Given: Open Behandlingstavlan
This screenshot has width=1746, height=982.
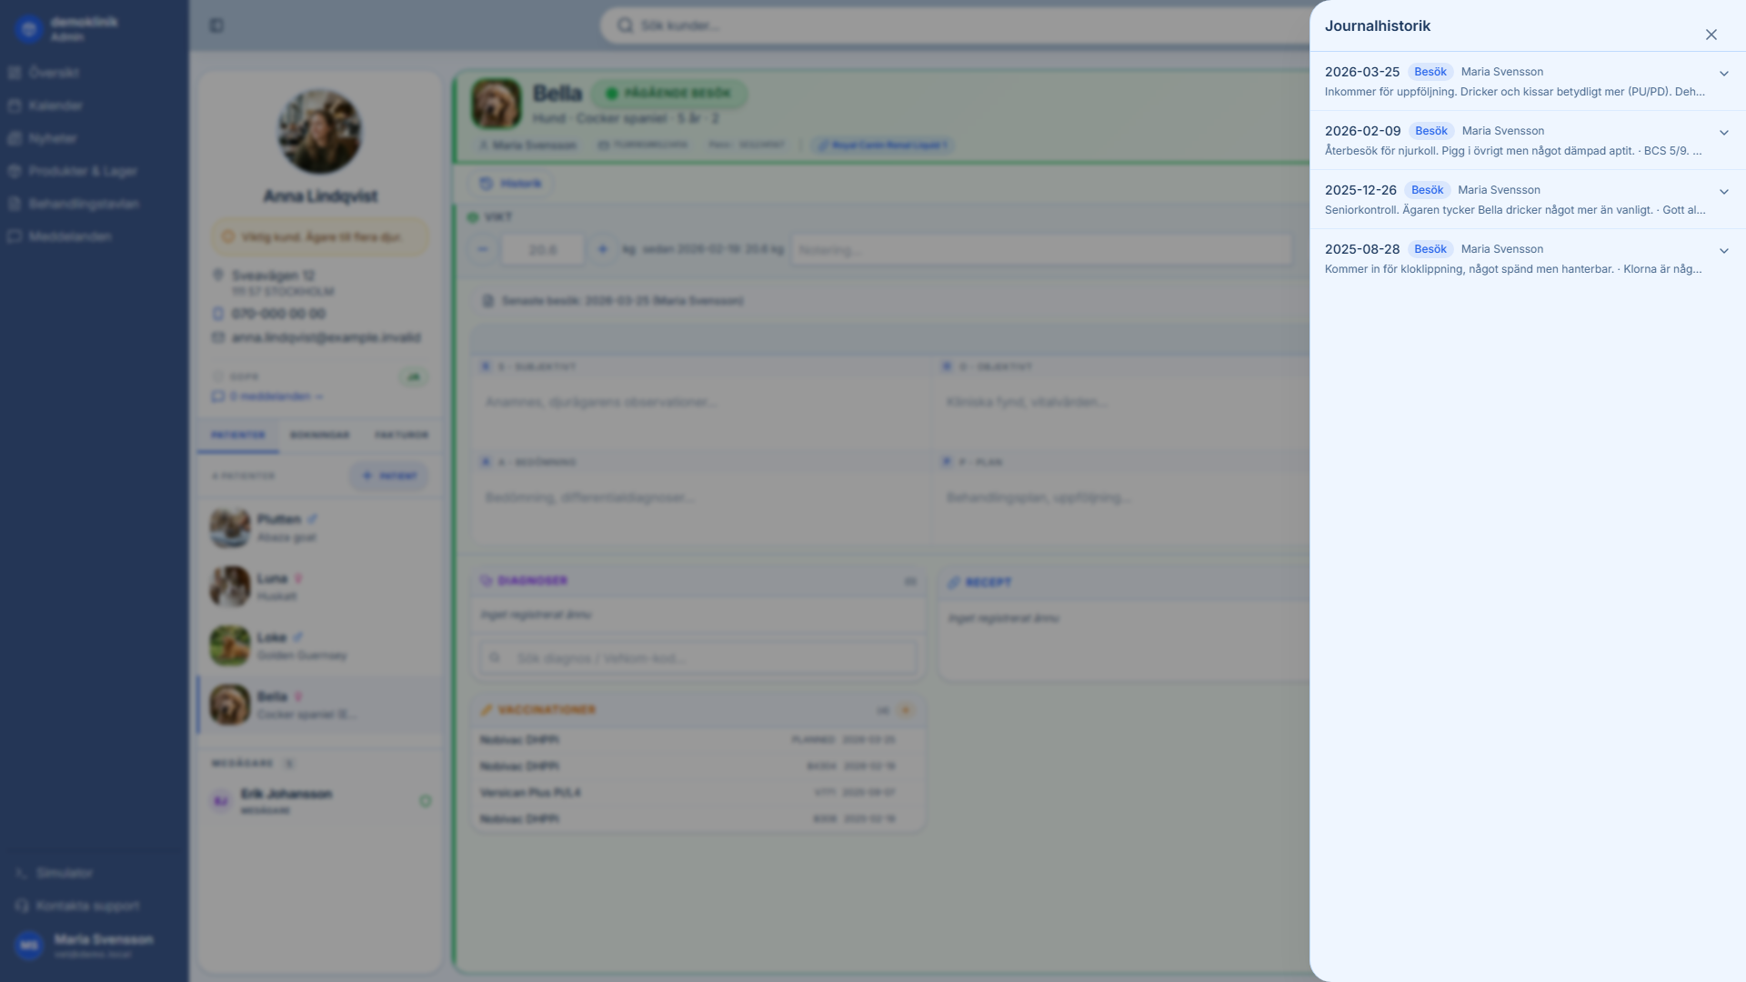Looking at the screenshot, I should pyautogui.click(x=80, y=204).
